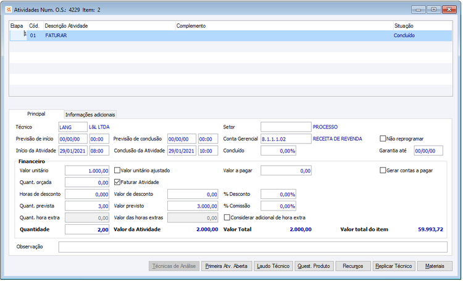Enable the Não reprogramar checkbox
Screen dimensions: 463x281
pyautogui.click(x=383, y=138)
